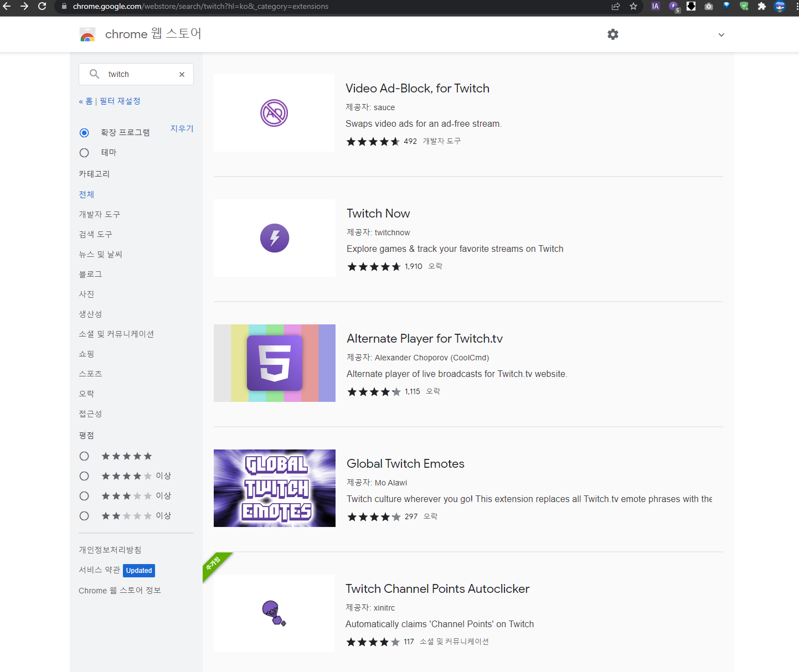Click the 492 rating count text
Image resolution: width=799 pixels, height=672 pixels.
410,141
